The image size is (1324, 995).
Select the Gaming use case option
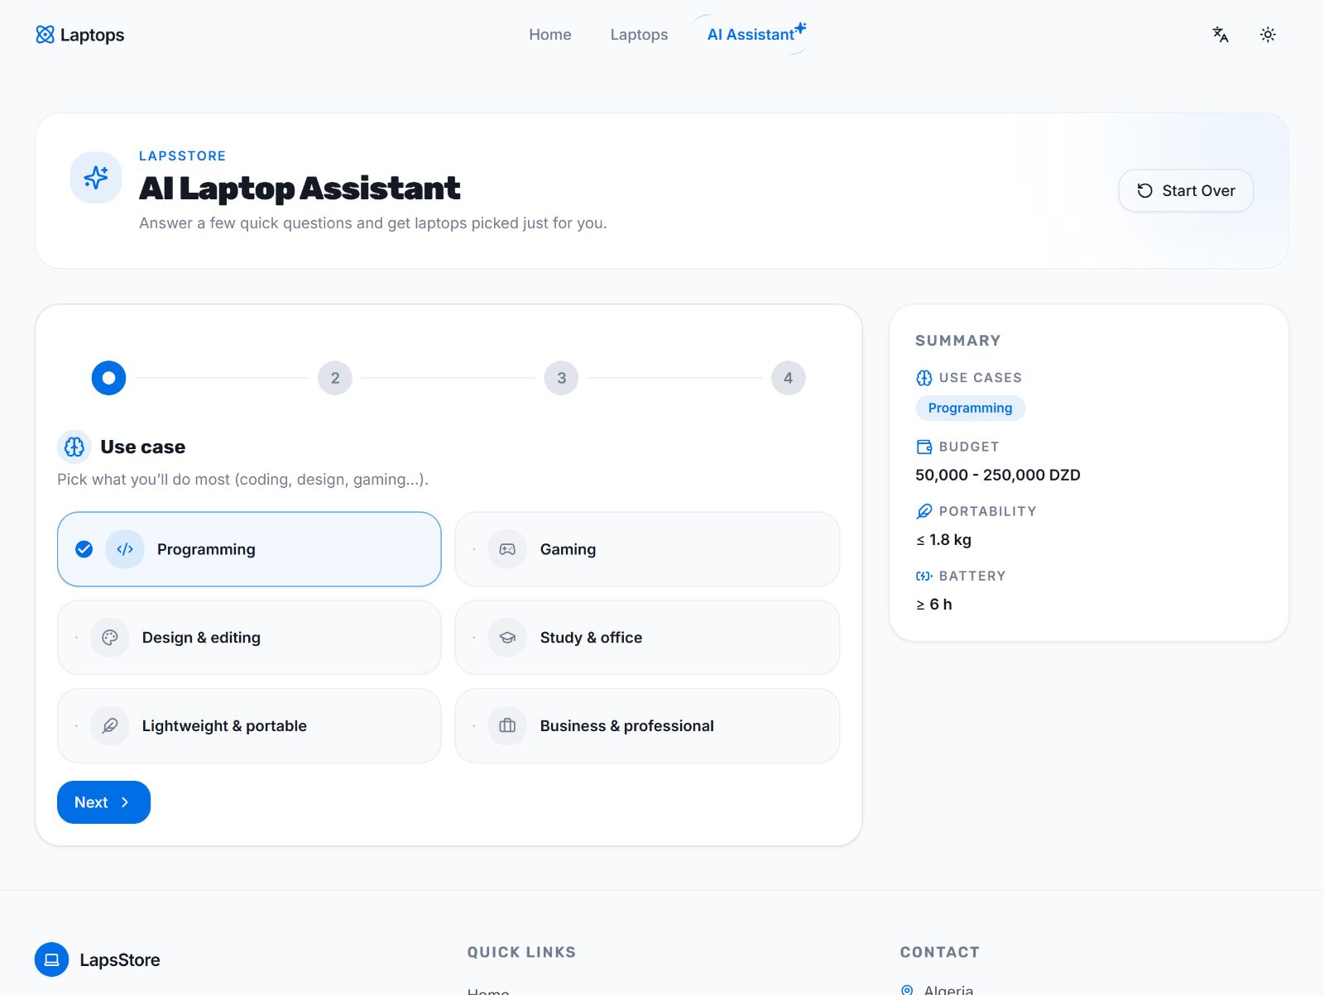[647, 549]
